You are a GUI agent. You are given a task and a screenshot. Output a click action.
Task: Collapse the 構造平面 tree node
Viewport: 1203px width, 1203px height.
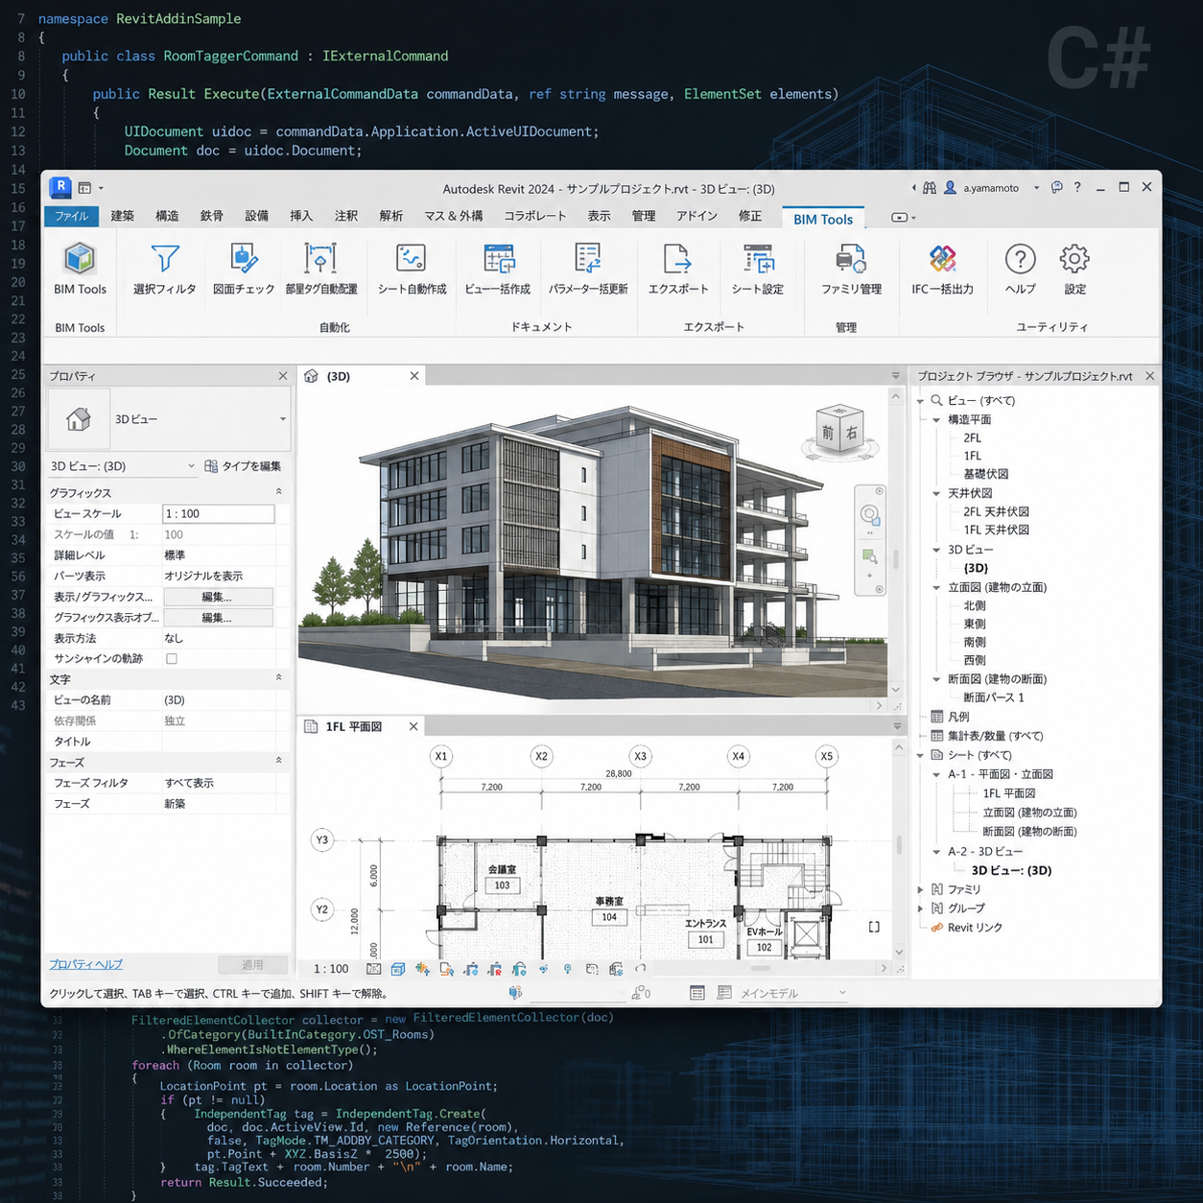[936, 420]
